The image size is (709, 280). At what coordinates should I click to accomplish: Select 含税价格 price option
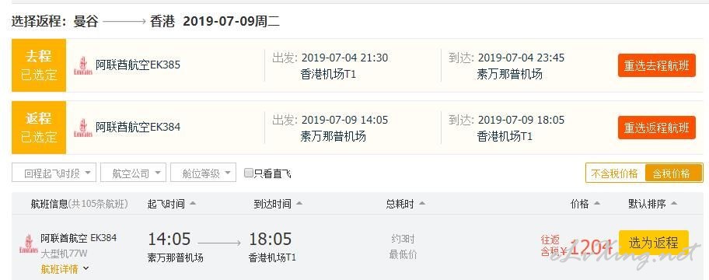tap(674, 173)
